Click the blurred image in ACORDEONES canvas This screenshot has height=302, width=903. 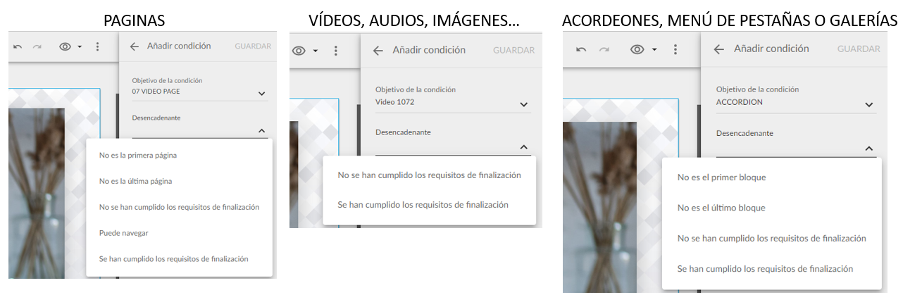click(x=599, y=206)
